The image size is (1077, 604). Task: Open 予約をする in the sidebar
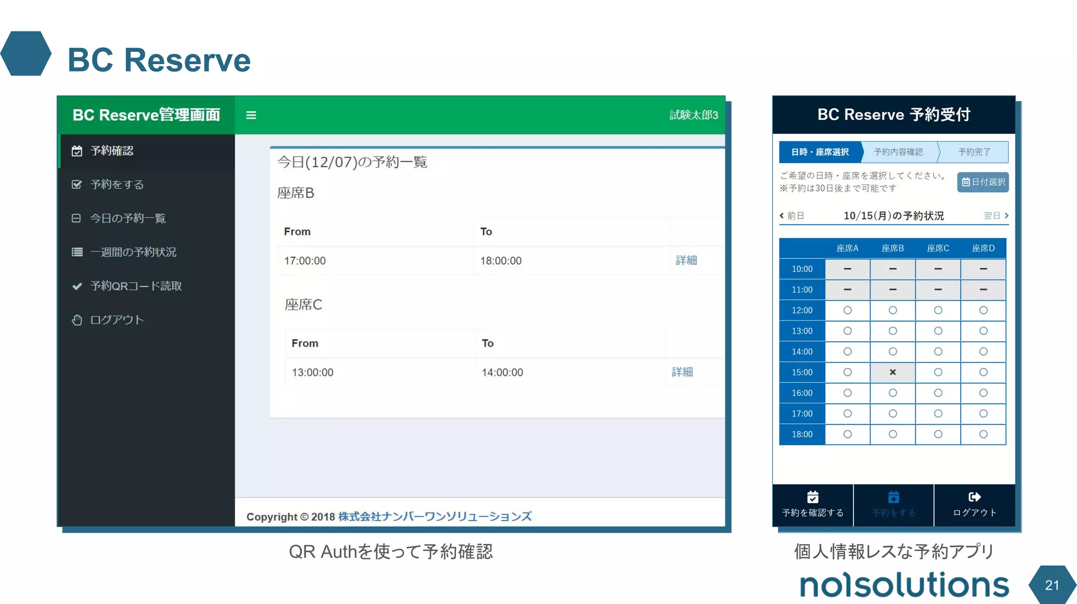point(147,184)
